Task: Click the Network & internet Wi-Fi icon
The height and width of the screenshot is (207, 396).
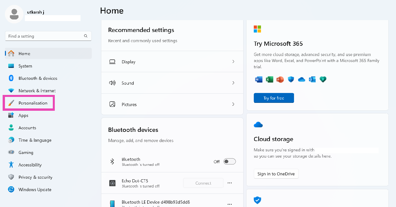Action: click(x=11, y=91)
